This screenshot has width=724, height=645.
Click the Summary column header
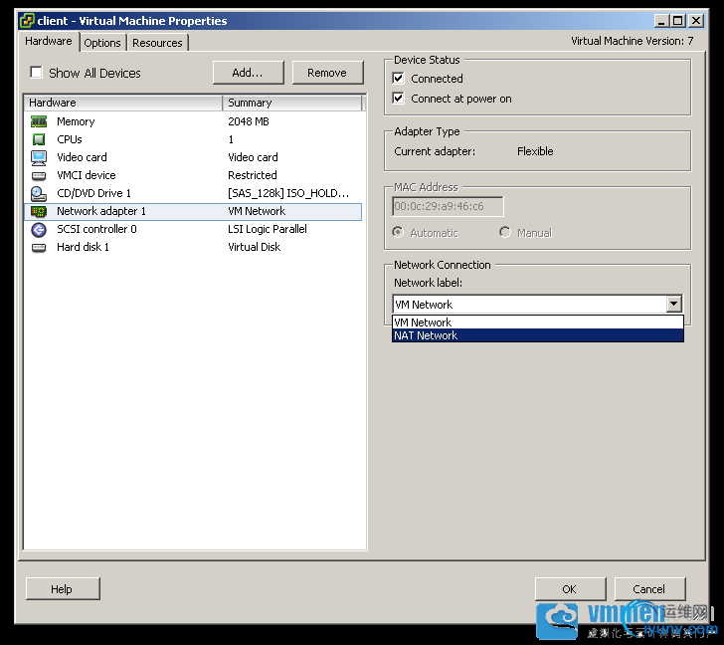(292, 103)
